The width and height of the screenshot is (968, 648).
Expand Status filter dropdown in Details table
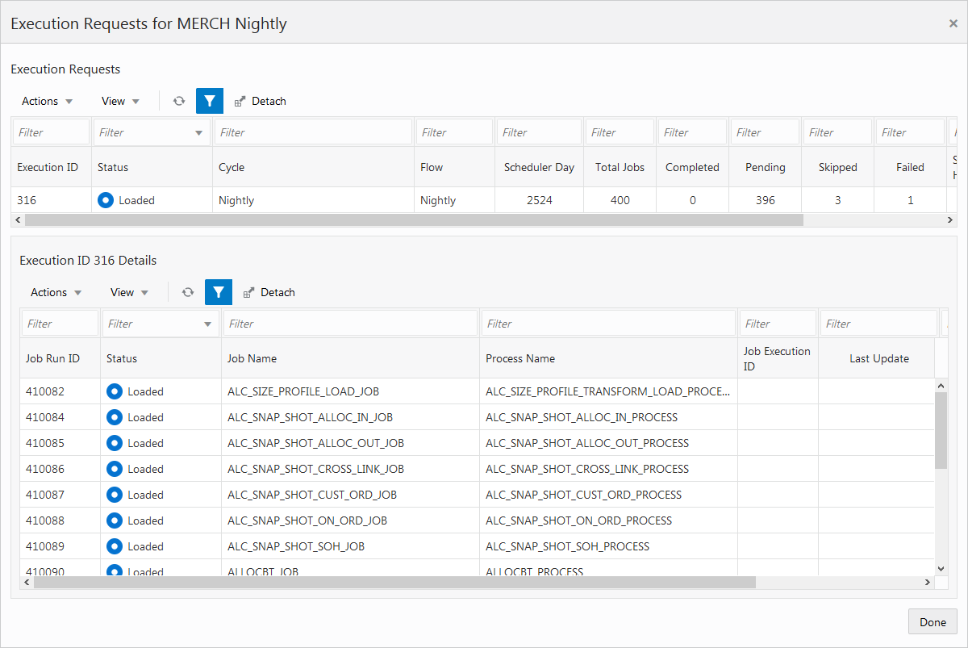point(207,324)
